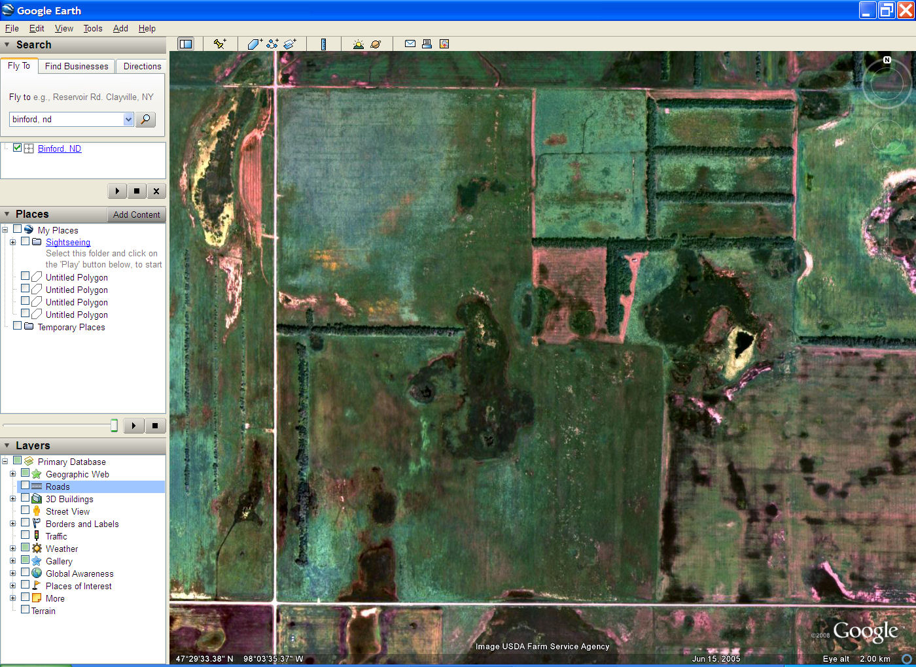Open view in Google Maps icon
Screen dimensions: 916x667
coord(444,44)
